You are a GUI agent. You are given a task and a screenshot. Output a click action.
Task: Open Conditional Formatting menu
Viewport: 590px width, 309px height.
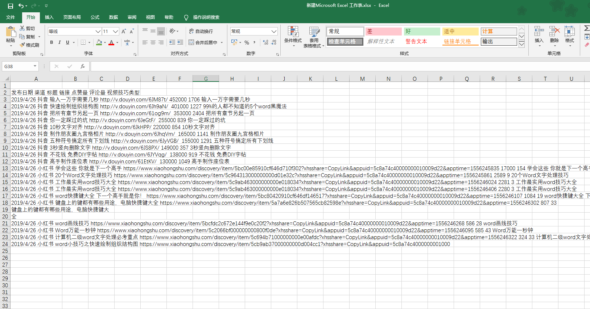click(293, 37)
